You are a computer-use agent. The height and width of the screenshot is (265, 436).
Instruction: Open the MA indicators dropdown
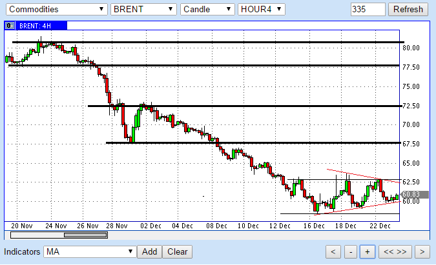[x=90, y=252]
